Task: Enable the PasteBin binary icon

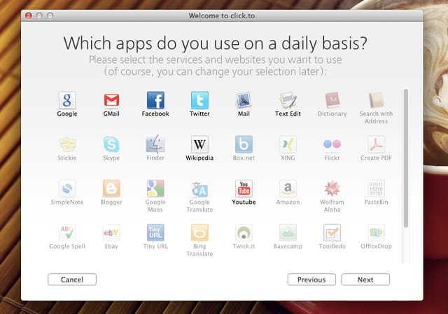Action: coord(376,189)
